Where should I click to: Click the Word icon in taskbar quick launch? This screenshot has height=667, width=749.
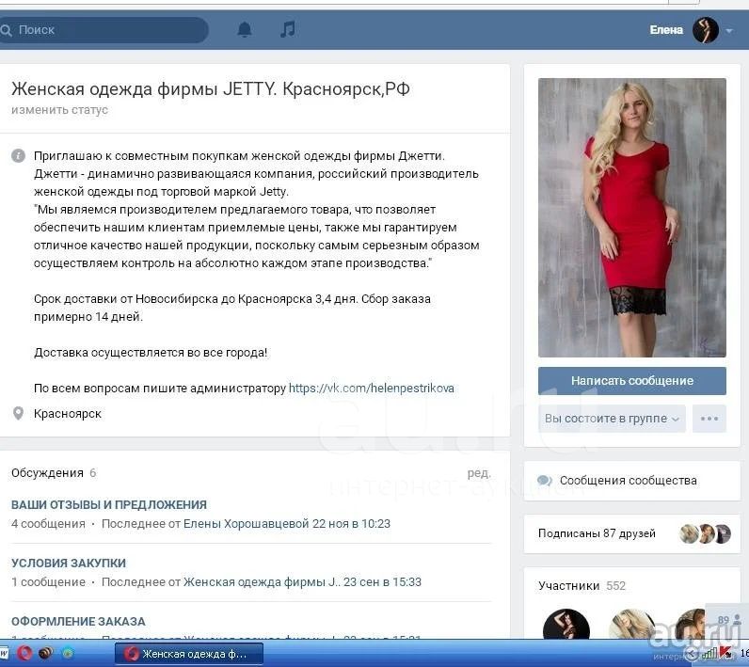(x=5, y=653)
